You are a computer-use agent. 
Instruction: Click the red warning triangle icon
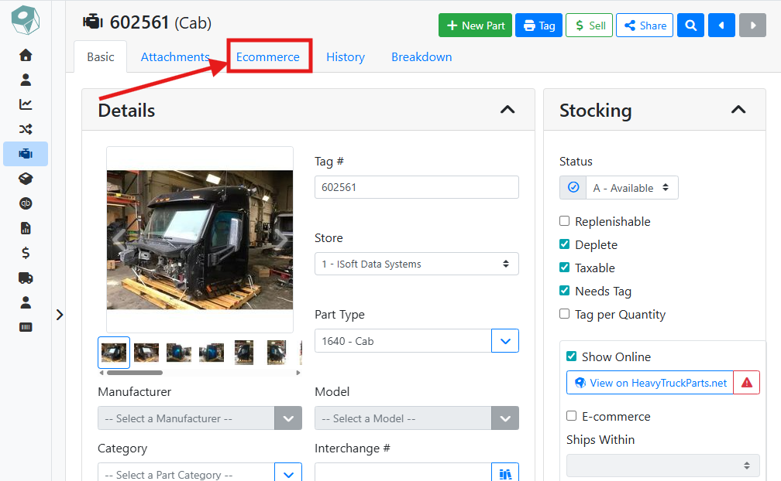click(747, 383)
